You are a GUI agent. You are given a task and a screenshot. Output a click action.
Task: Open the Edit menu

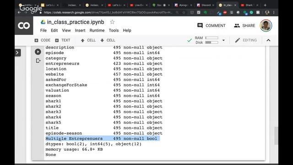click(x=54, y=30)
